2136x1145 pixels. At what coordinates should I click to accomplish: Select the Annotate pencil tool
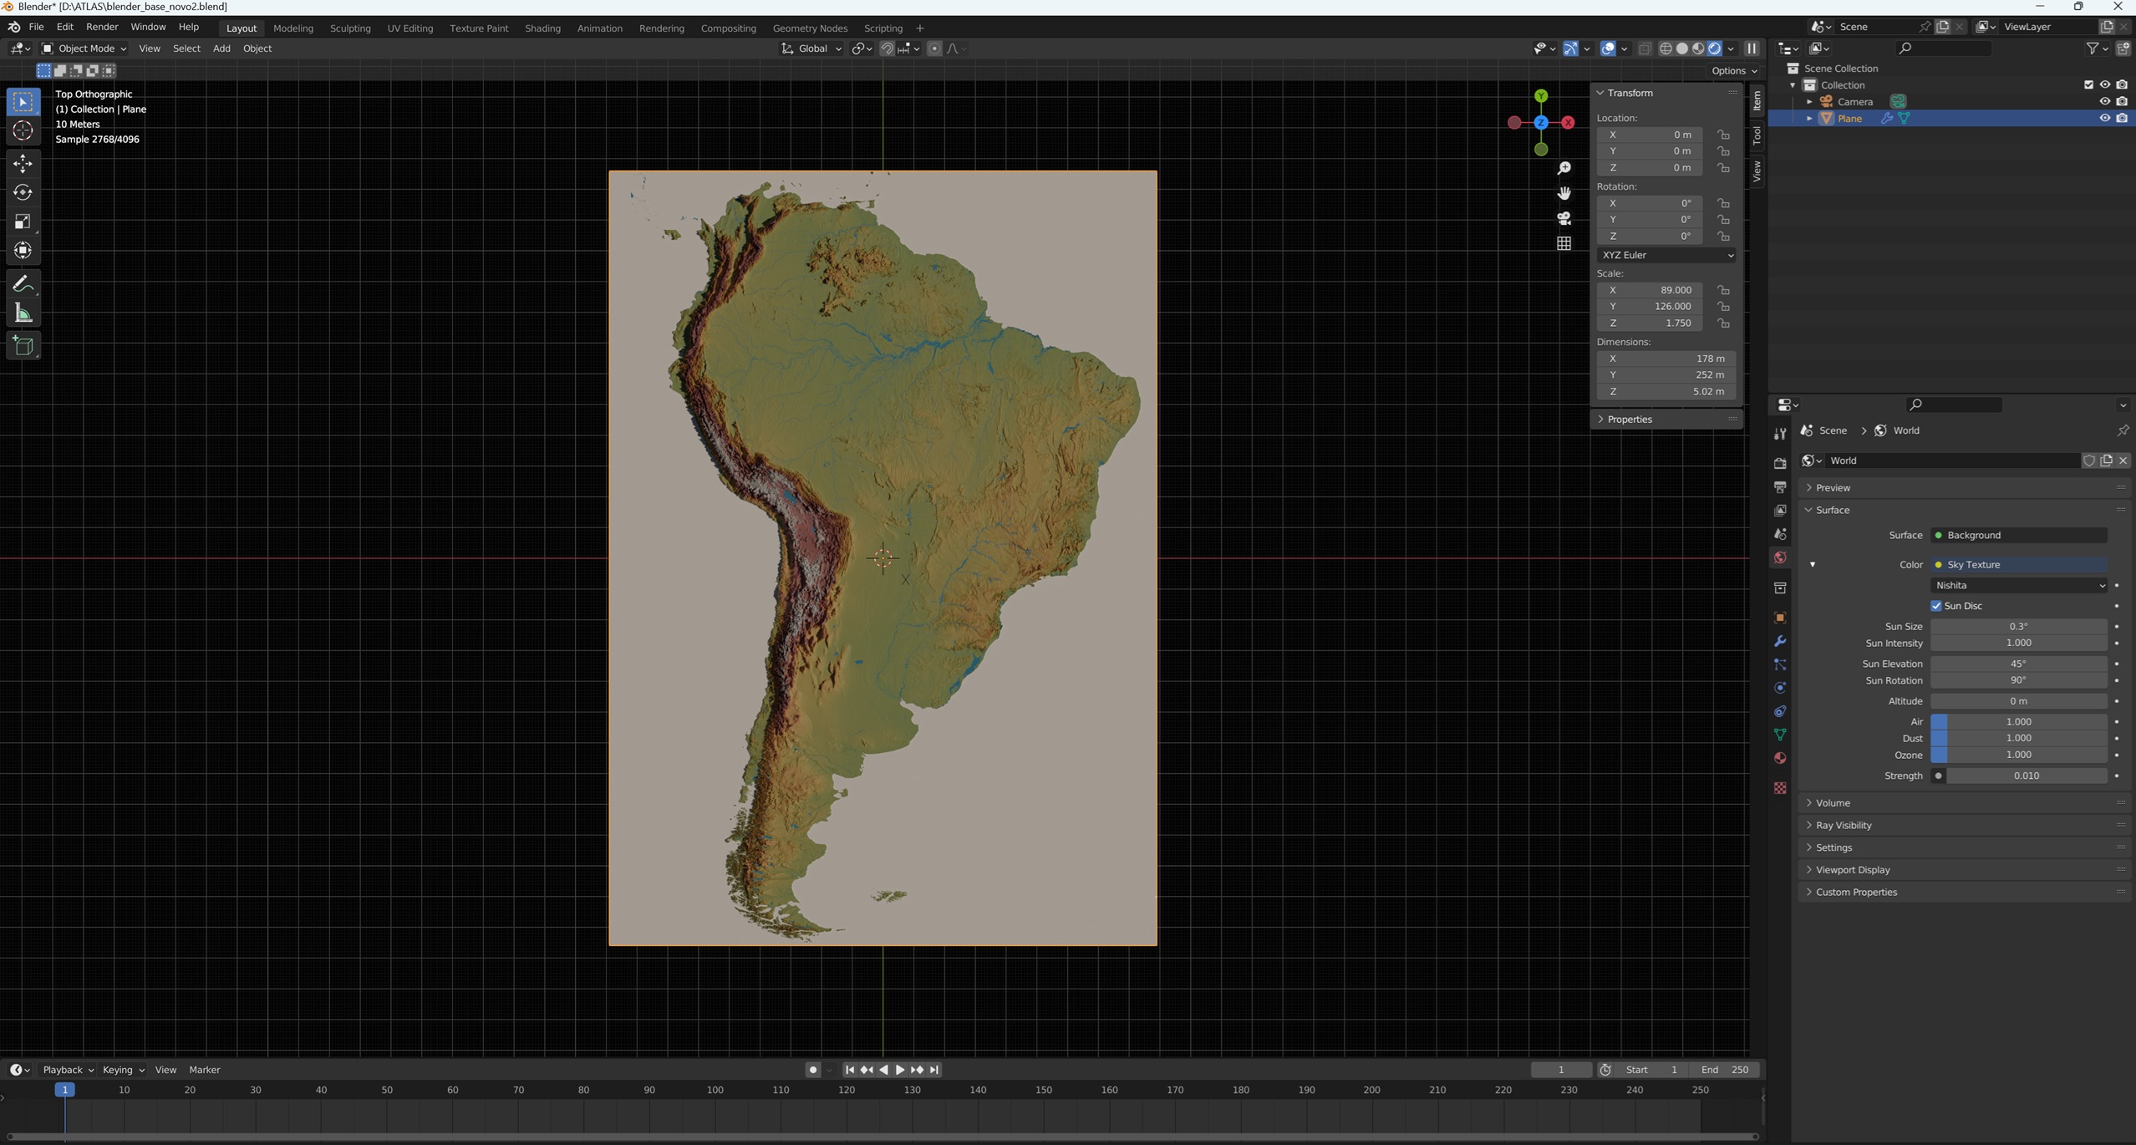pyautogui.click(x=23, y=284)
